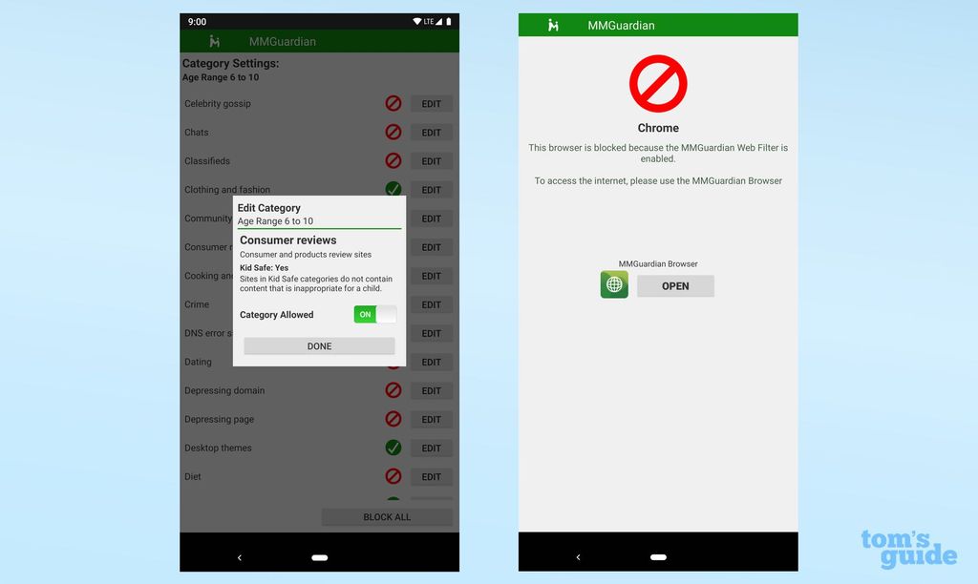Tap the LTE indicator in the status bar
Viewport: 978px width, 584px height.
click(x=429, y=21)
